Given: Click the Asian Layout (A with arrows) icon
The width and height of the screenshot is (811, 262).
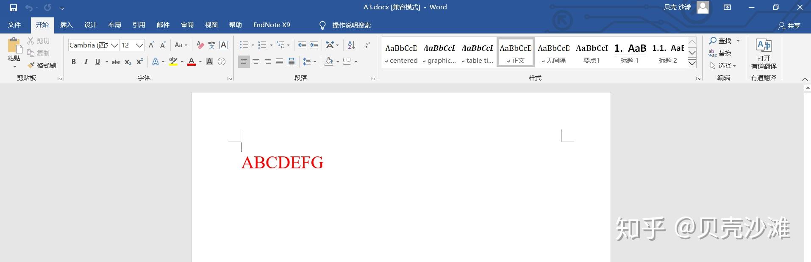Looking at the screenshot, I should pos(330,45).
